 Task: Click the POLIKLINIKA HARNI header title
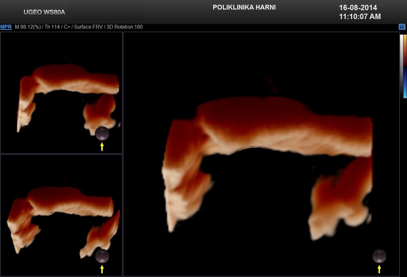point(244,7)
